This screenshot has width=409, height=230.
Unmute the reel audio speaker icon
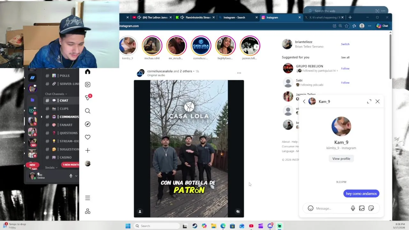[238, 211]
